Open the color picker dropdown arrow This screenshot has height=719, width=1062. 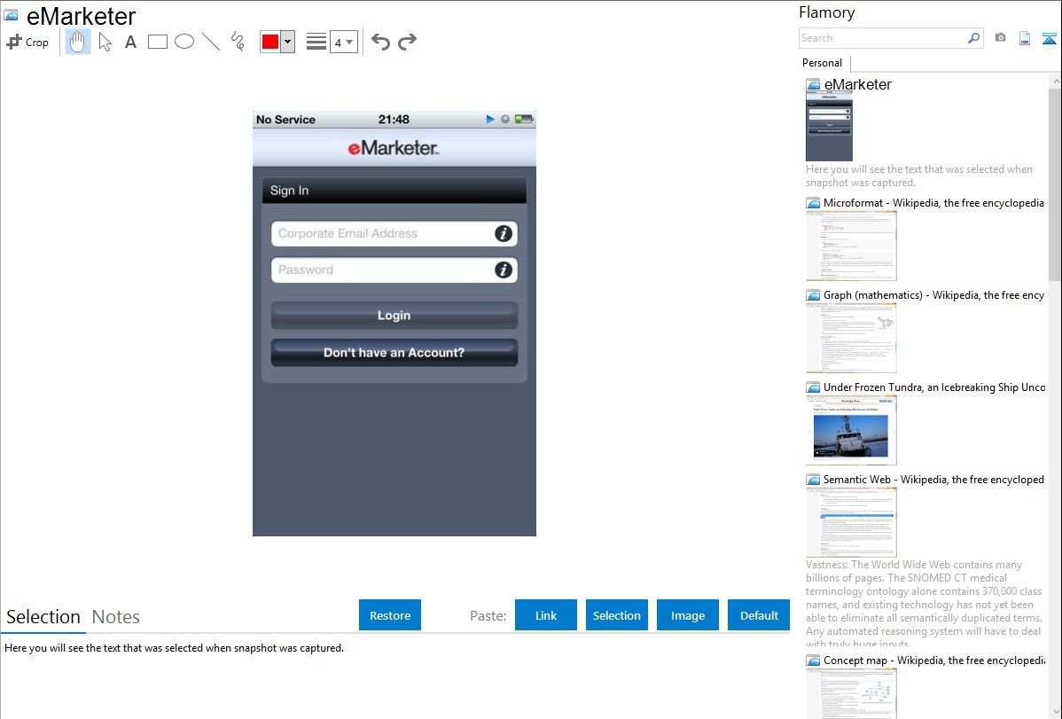tap(287, 42)
